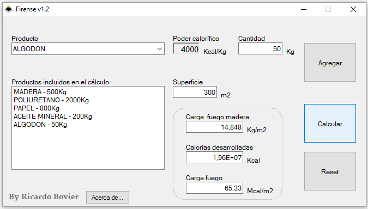368x209 pixels.
Task: Open the Acerca de... dialog
Action: 107,197
